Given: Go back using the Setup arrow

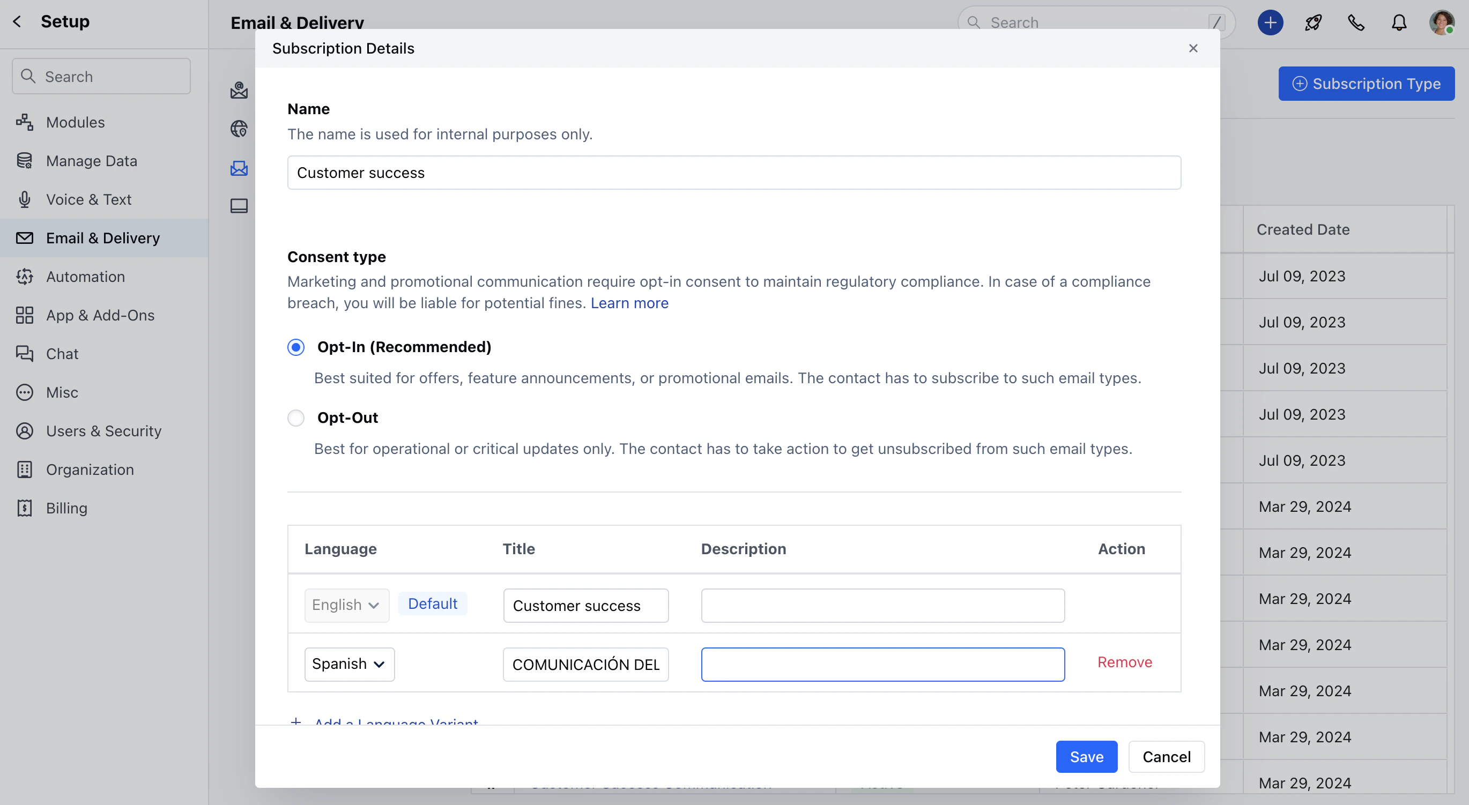Looking at the screenshot, I should point(18,21).
